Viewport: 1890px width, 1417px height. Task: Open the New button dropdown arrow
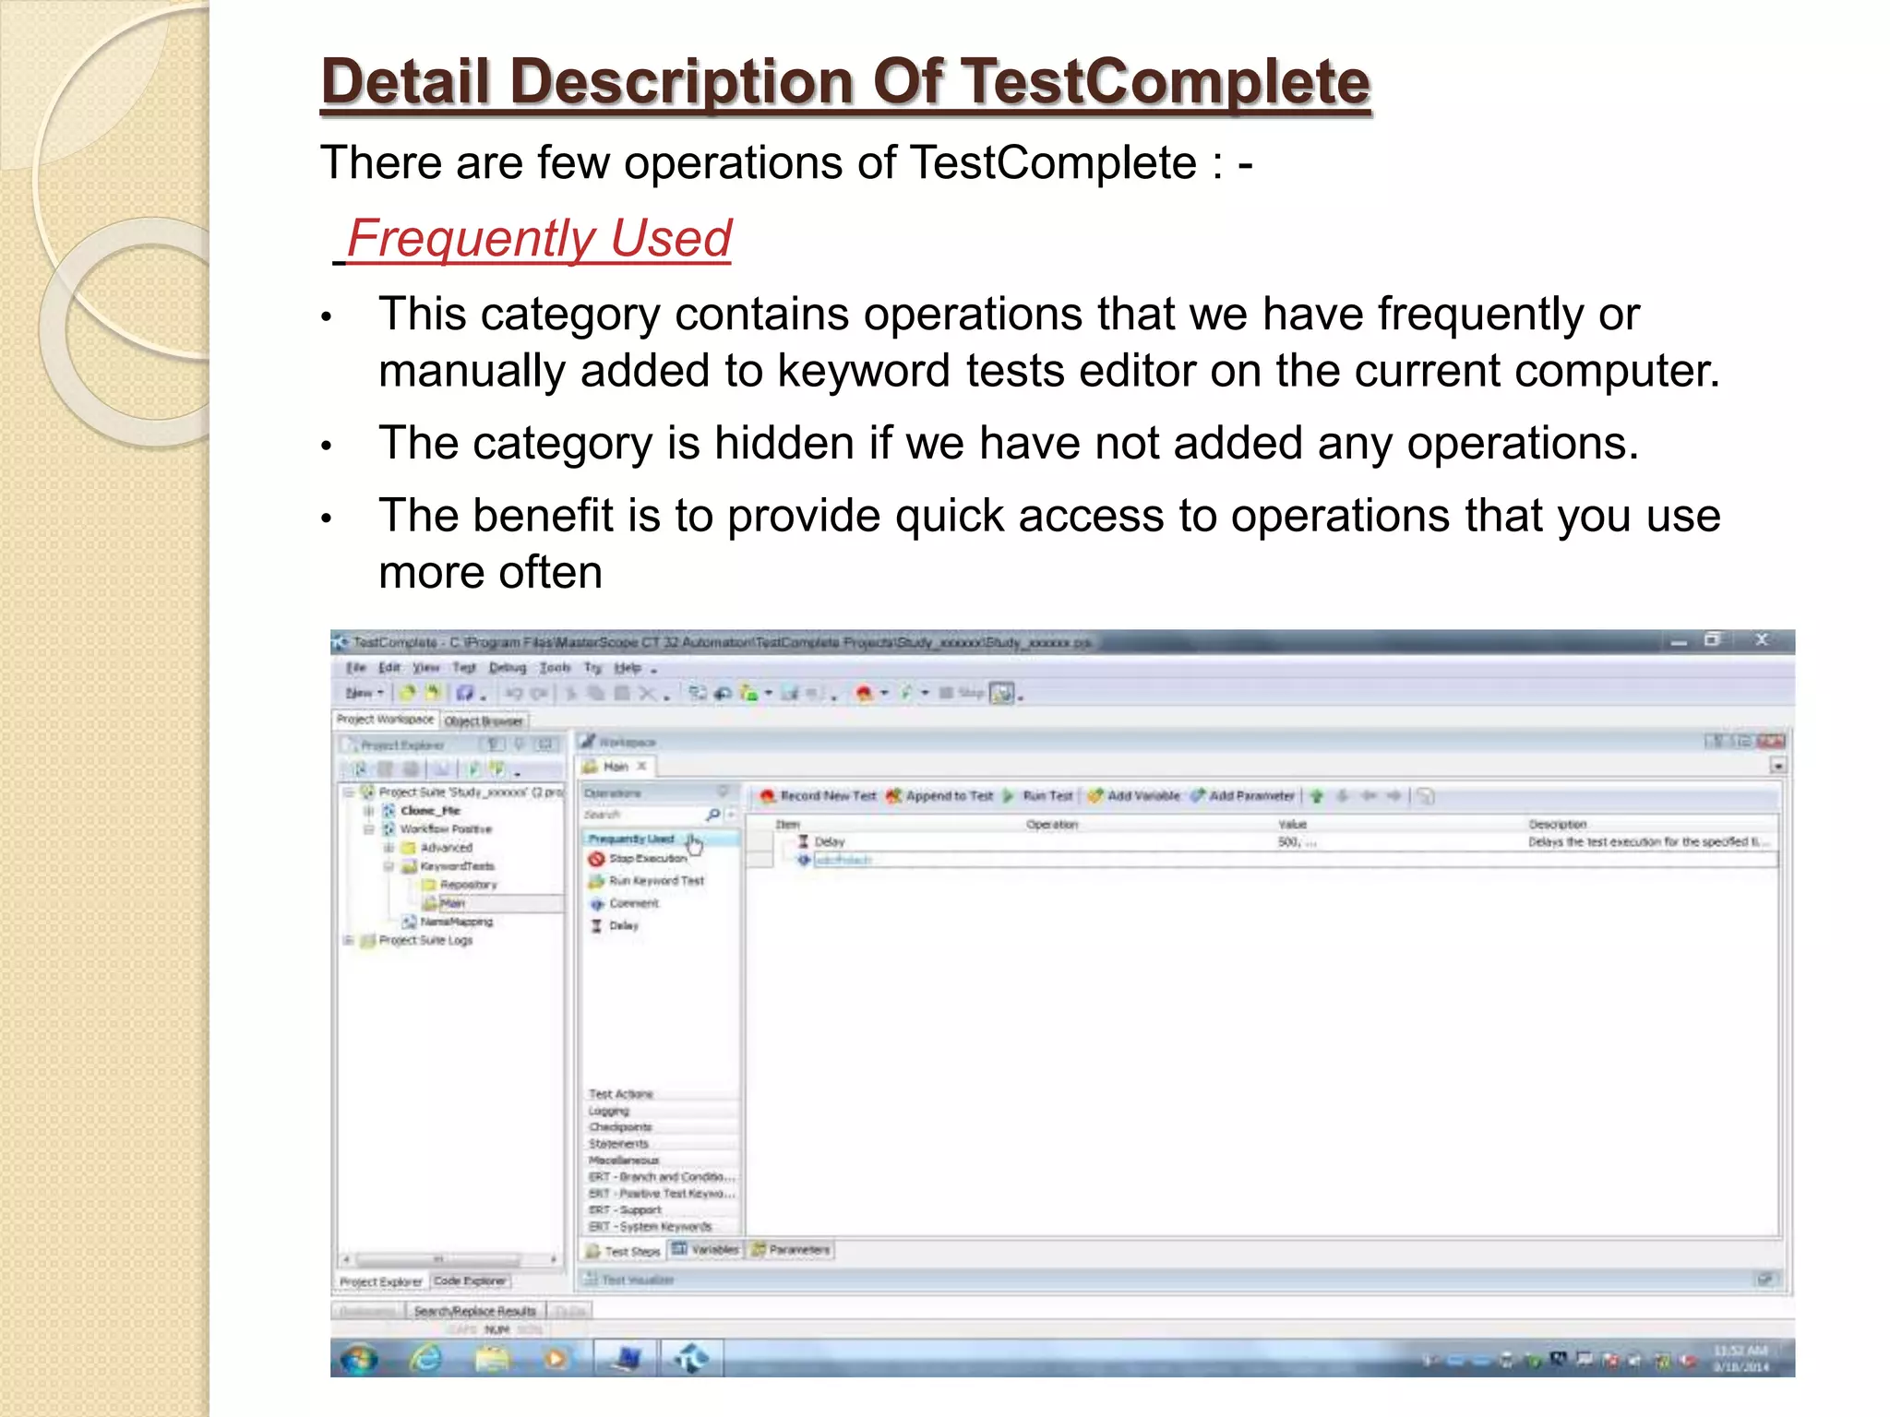click(x=380, y=693)
